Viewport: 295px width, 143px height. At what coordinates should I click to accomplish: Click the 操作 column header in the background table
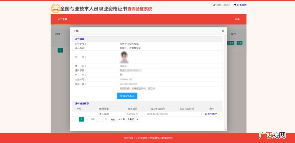point(233,34)
